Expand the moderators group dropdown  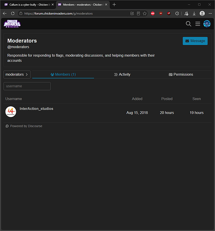point(17,74)
